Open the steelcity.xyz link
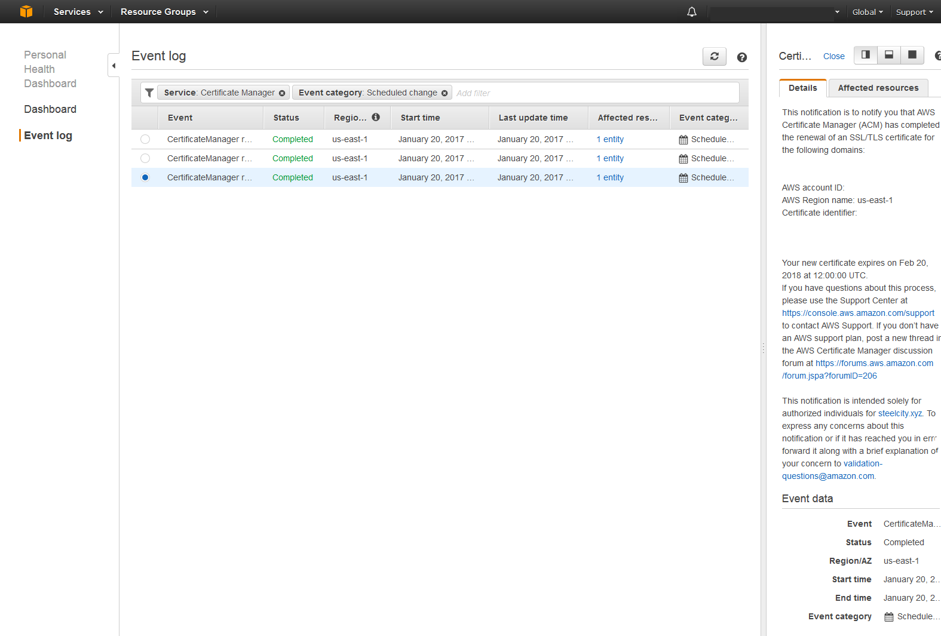 [900, 413]
